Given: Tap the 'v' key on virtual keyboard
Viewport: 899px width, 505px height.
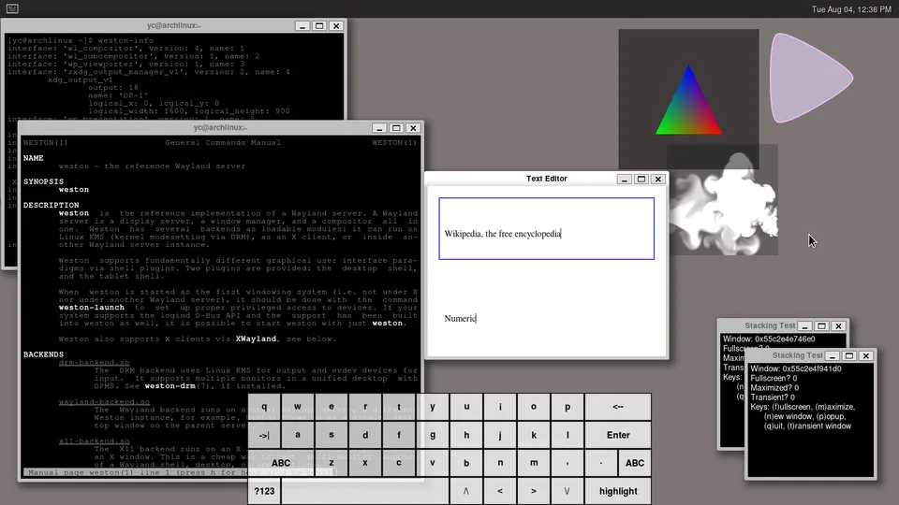Looking at the screenshot, I should [x=433, y=463].
